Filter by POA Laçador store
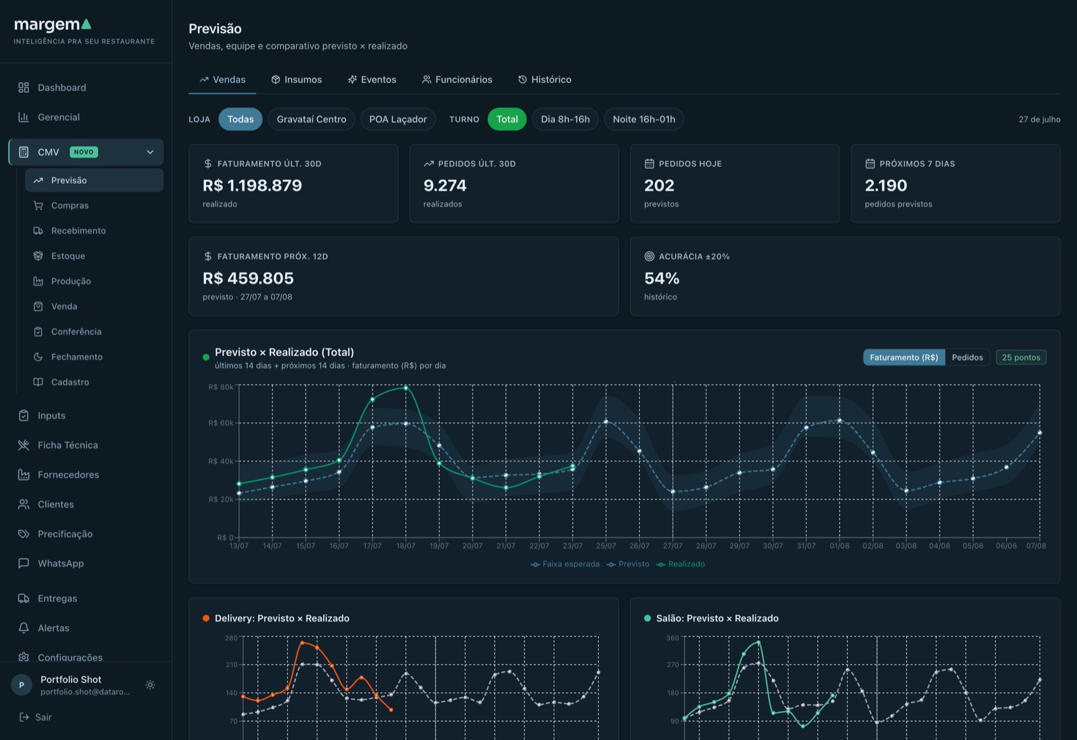The height and width of the screenshot is (740, 1077). tap(398, 119)
